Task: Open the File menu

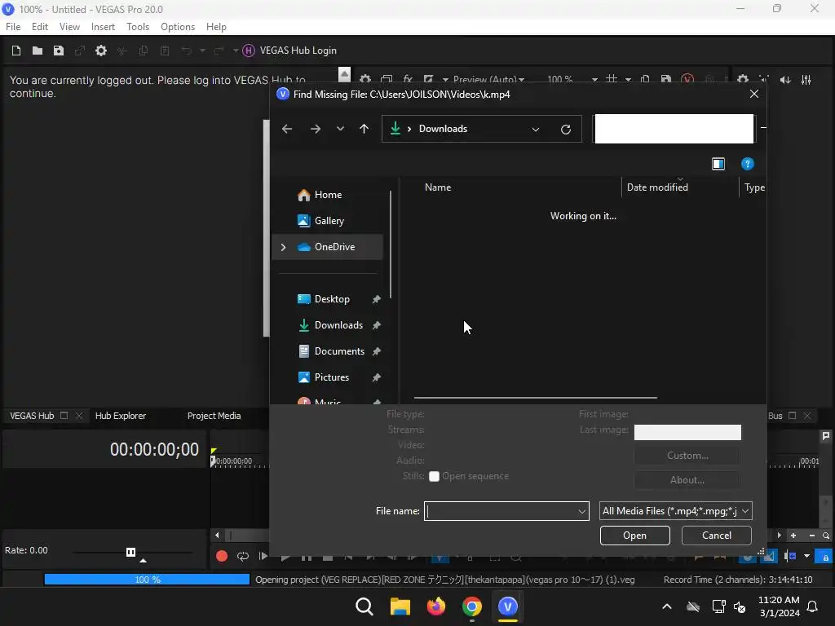Action: pos(13,27)
